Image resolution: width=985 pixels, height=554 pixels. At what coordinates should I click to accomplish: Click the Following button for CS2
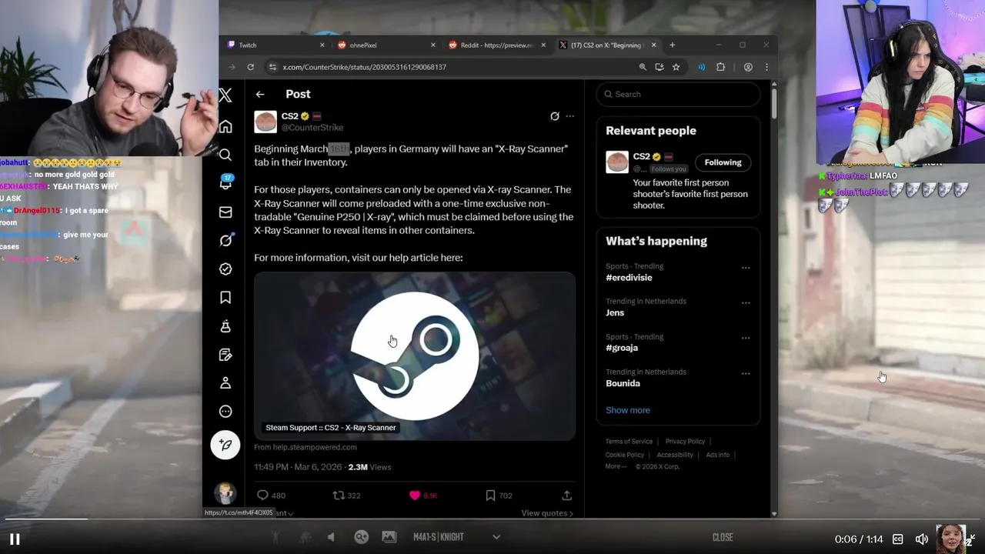click(x=723, y=162)
